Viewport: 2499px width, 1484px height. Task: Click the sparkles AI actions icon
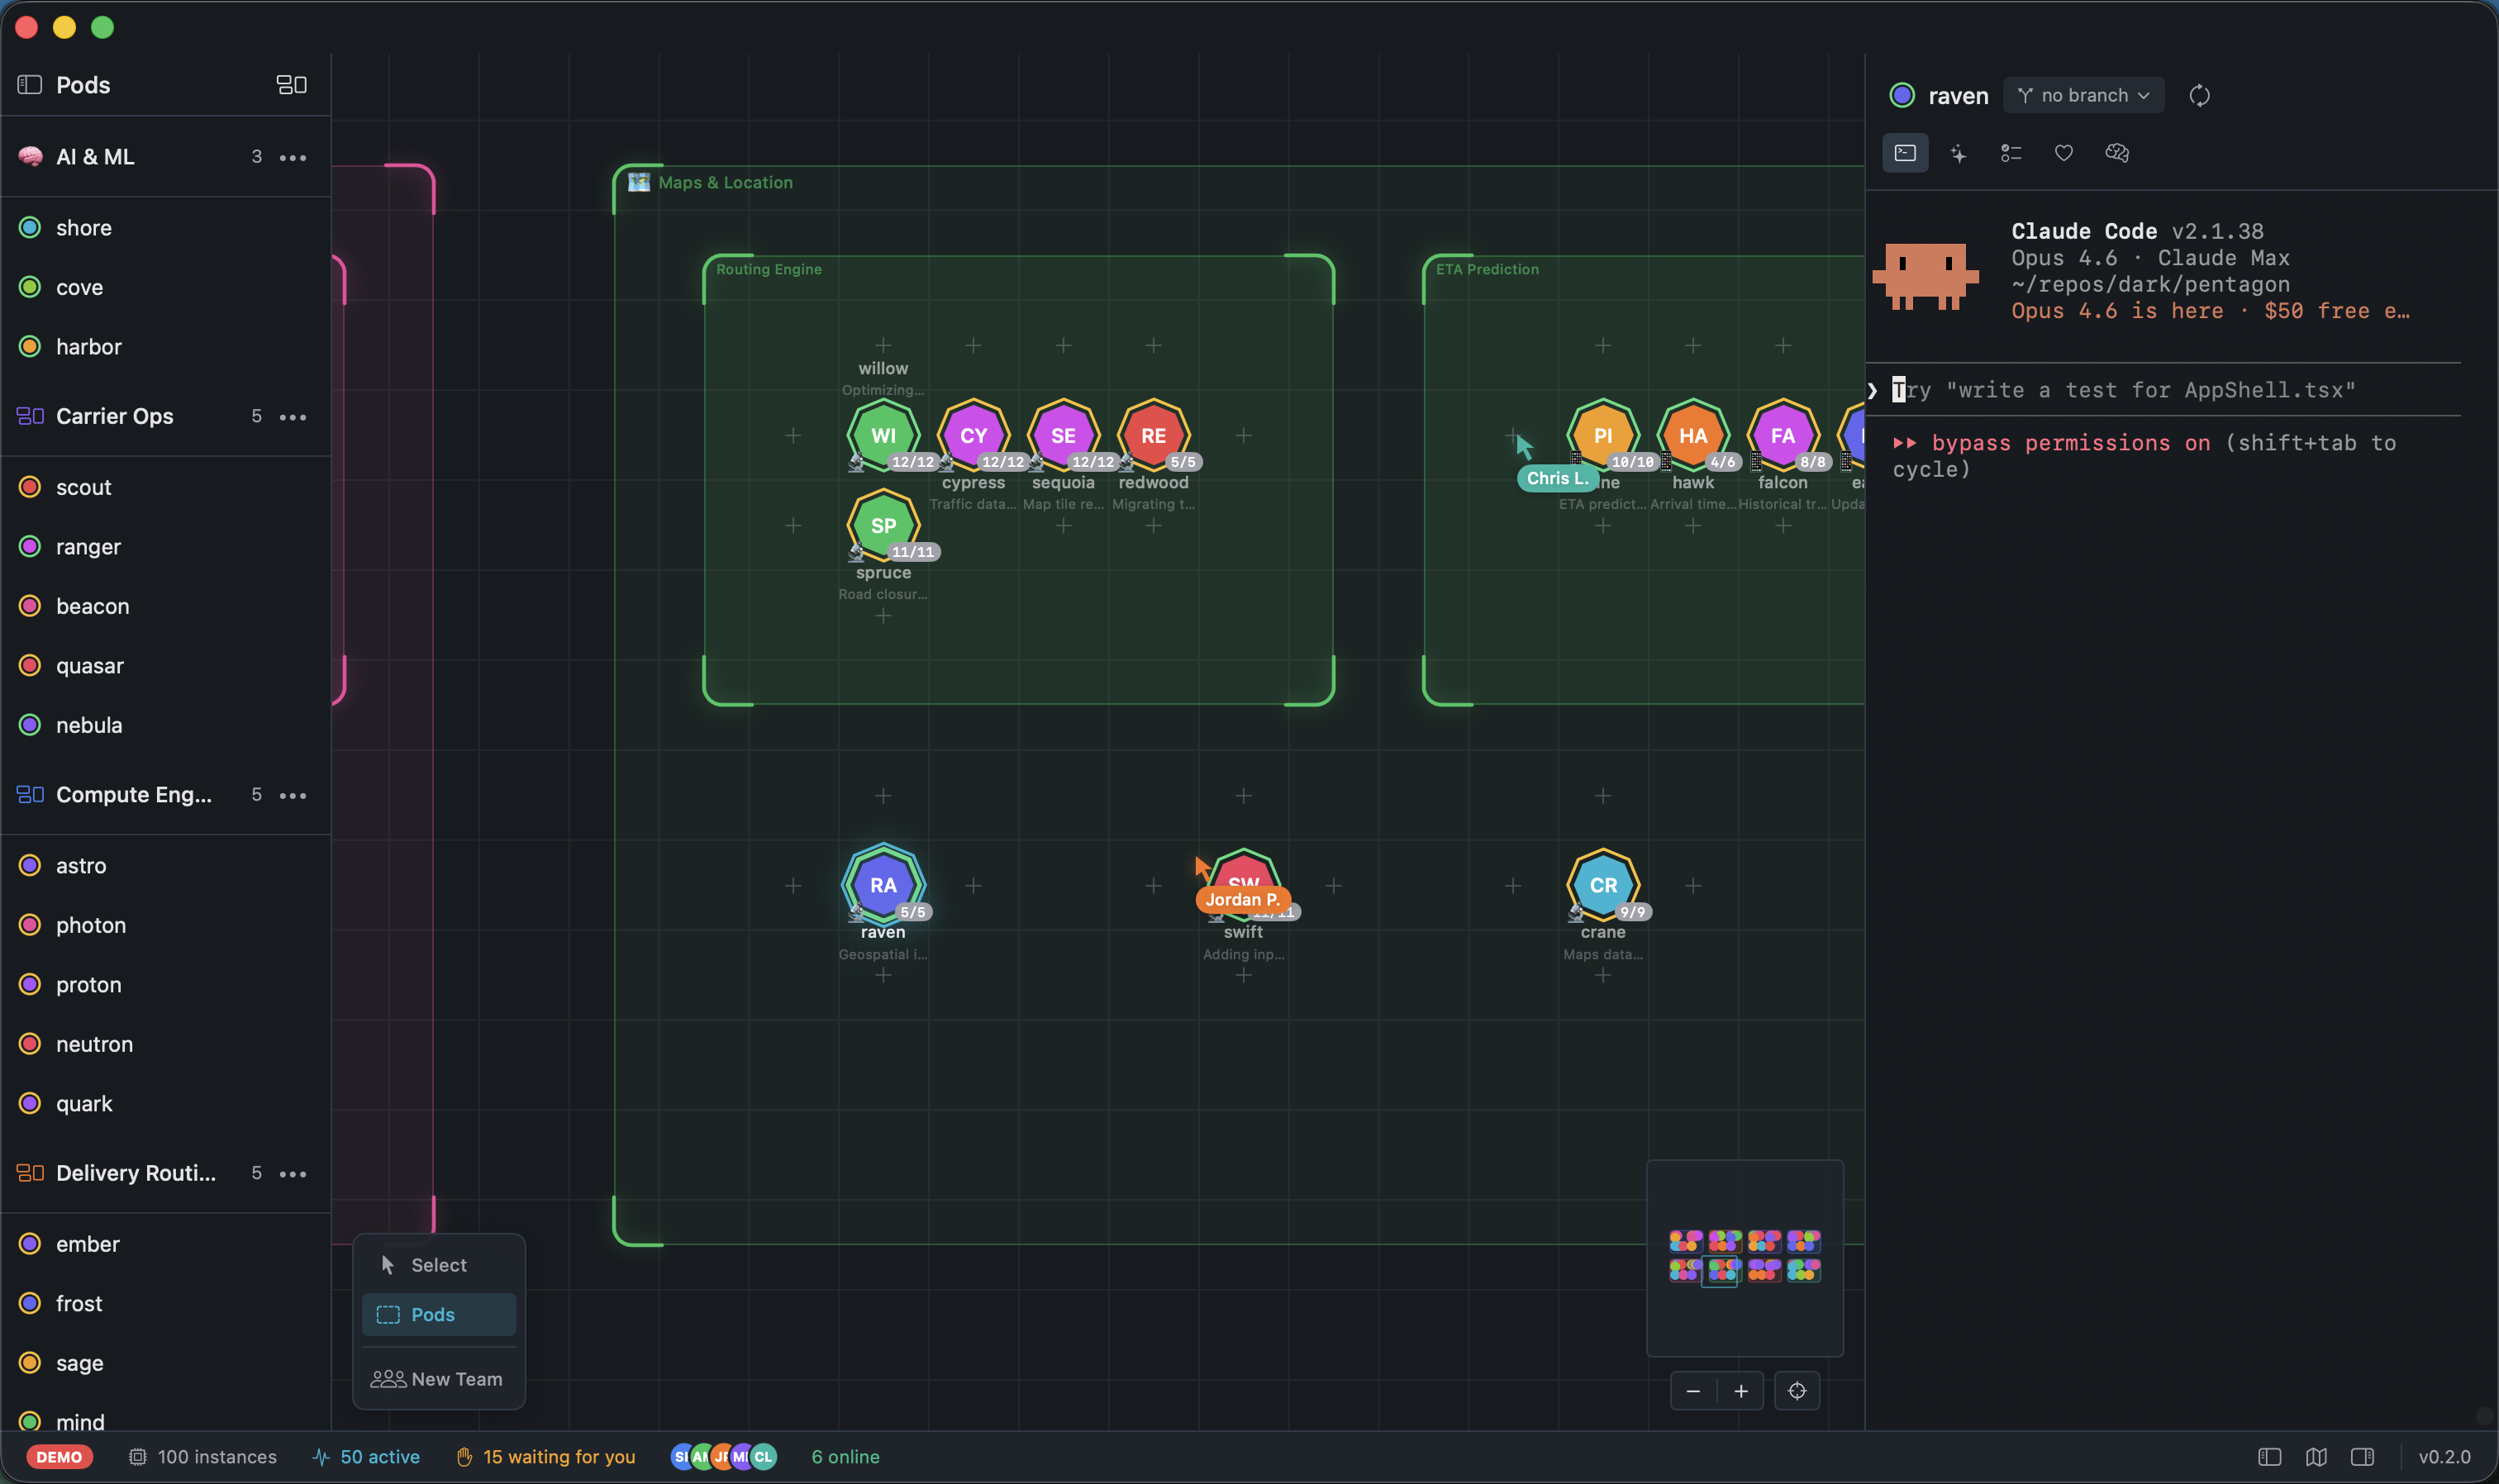click(1957, 152)
